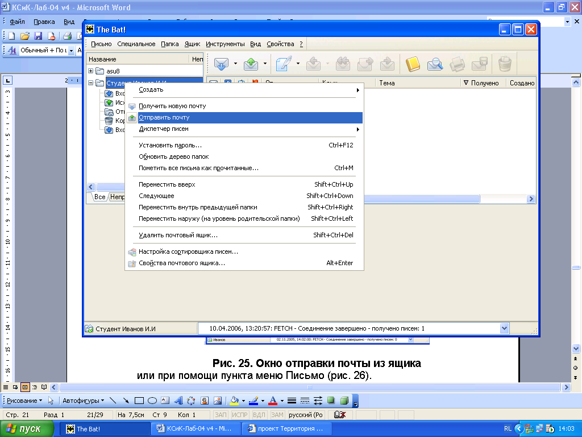Open the Рисование dropdown menu
Screen dimensions: 582x437
coord(24,401)
